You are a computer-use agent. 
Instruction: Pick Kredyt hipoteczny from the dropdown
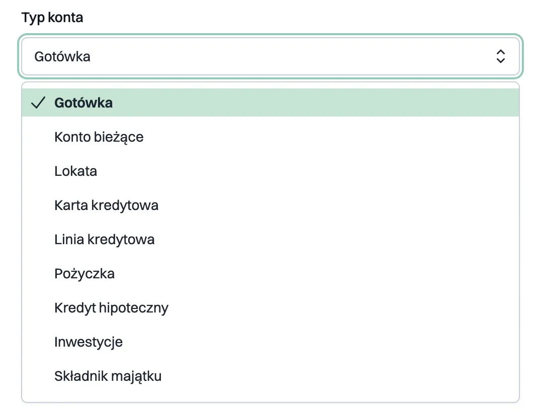pos(112,308)
